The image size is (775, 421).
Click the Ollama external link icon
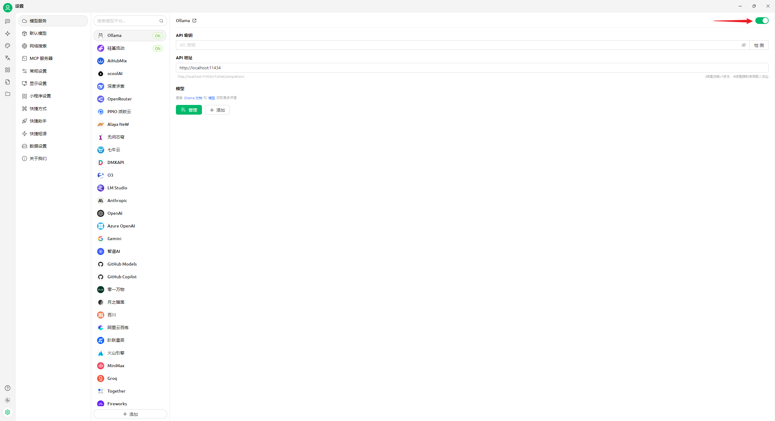(194, 21)
